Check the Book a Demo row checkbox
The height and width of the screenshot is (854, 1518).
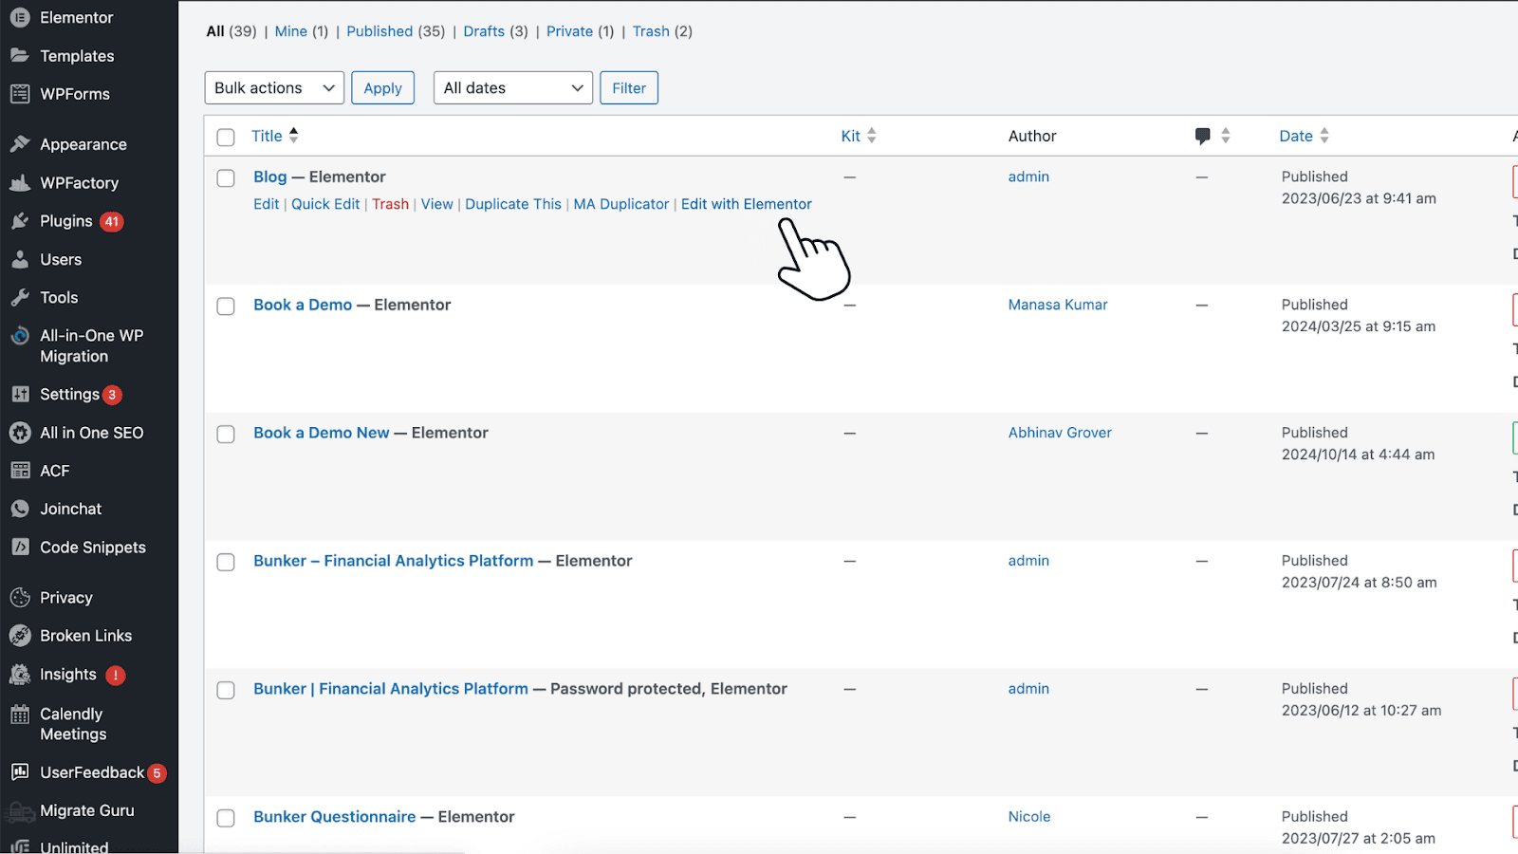pos(226,306)
